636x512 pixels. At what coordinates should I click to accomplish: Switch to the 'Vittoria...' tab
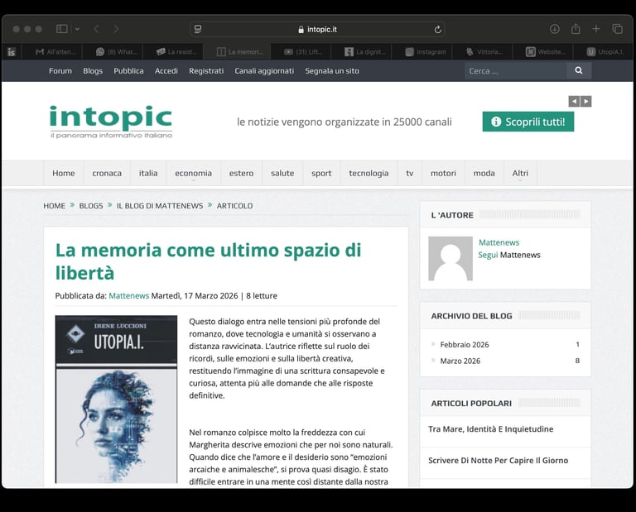484,52
